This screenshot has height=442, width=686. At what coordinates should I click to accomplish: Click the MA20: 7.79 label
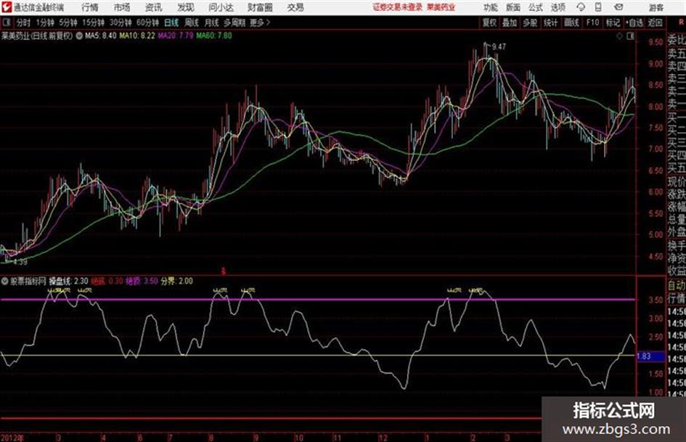[x=176, y=36]
